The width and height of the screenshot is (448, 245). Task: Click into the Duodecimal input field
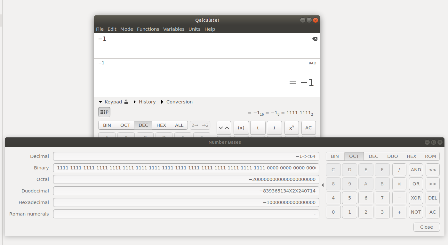(x=186, y=191)
